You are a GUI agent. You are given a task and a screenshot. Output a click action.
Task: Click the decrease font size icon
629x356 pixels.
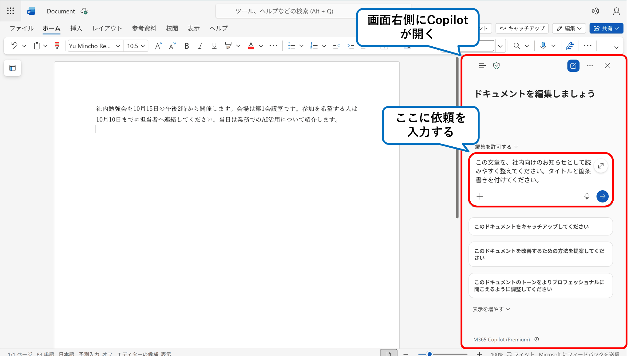(172, 46)
